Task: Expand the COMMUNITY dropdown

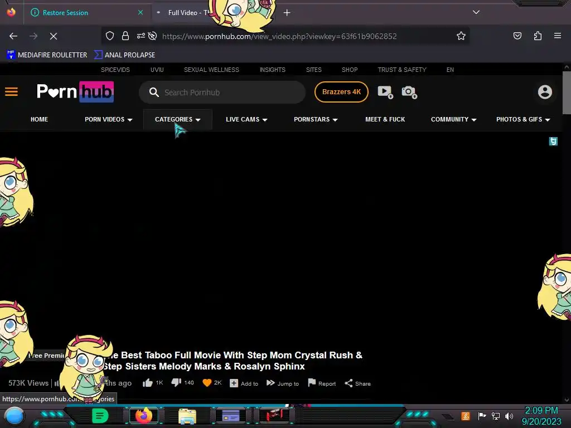Action: click(x=454, y=119)
